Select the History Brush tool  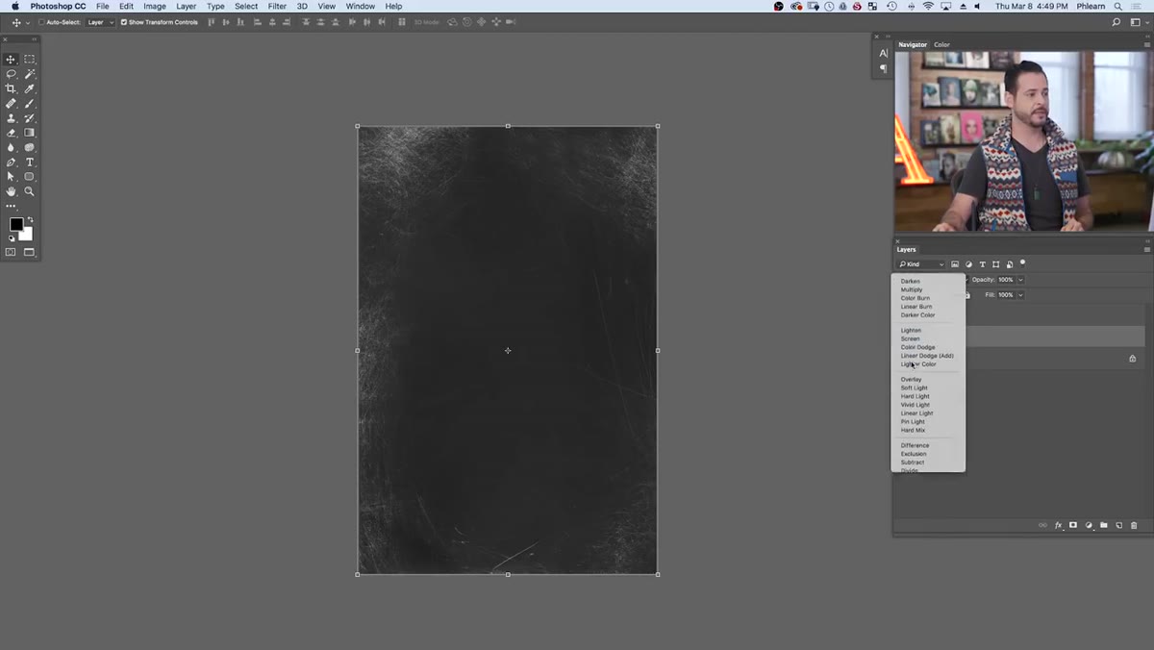click(29, 118)
